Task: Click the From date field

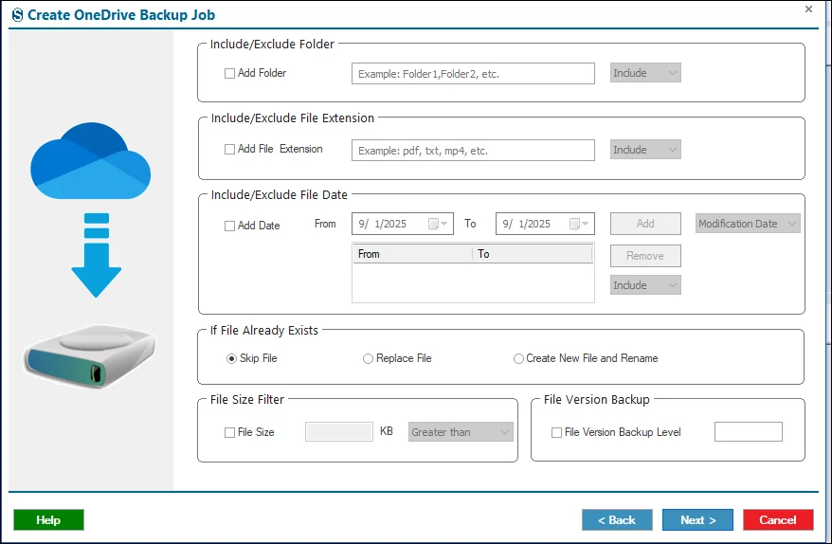Action: [x=402, y=224]
